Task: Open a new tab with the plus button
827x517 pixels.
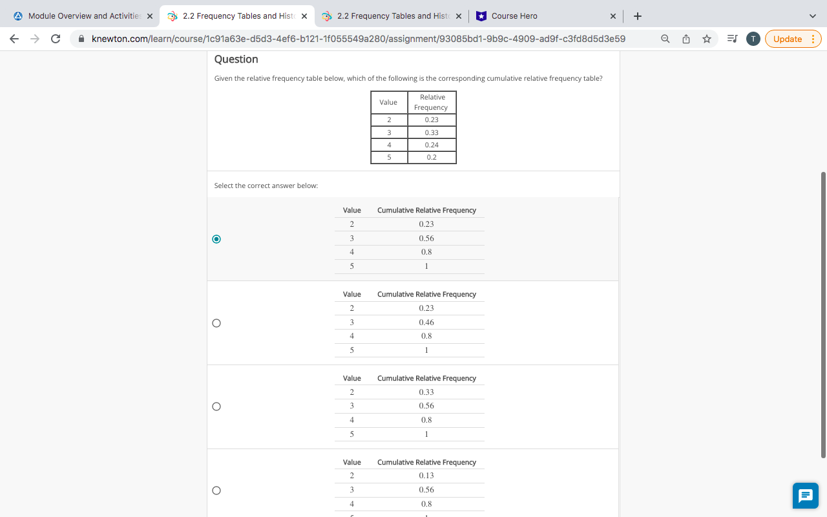Action: click(x=637, y=16)
